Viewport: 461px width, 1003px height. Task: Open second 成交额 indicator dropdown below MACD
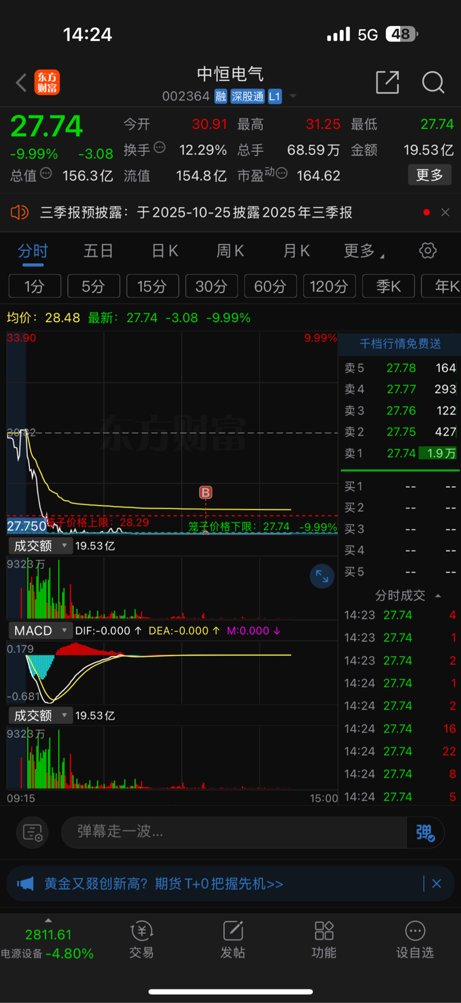(40, 715)
